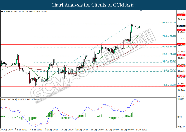
Task: Select Fibonacci label 0.0 = 66.851
Action: [x=170, y=85]
